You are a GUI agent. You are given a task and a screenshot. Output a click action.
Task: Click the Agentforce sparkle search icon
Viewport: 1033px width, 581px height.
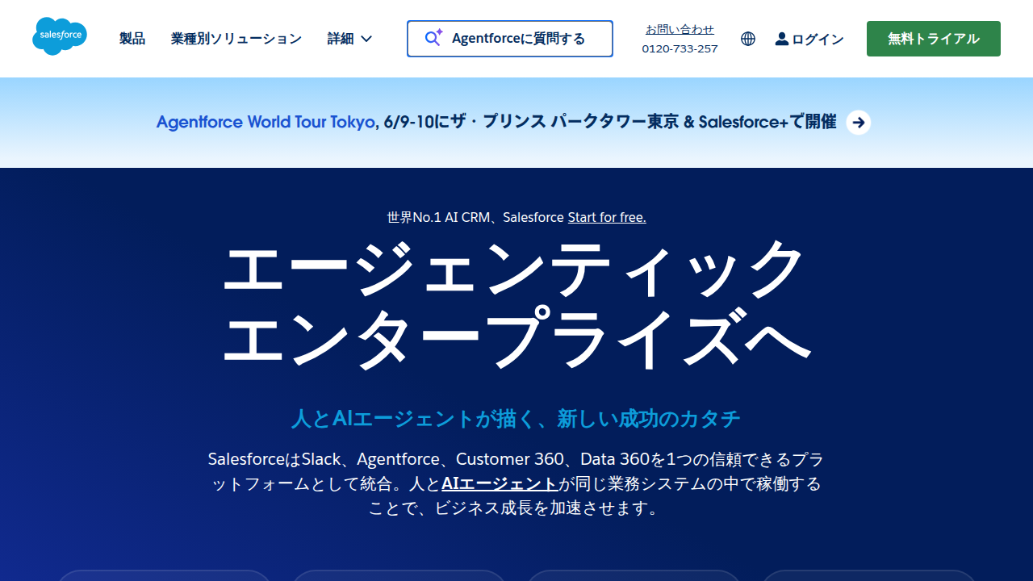tap(434, 38)
